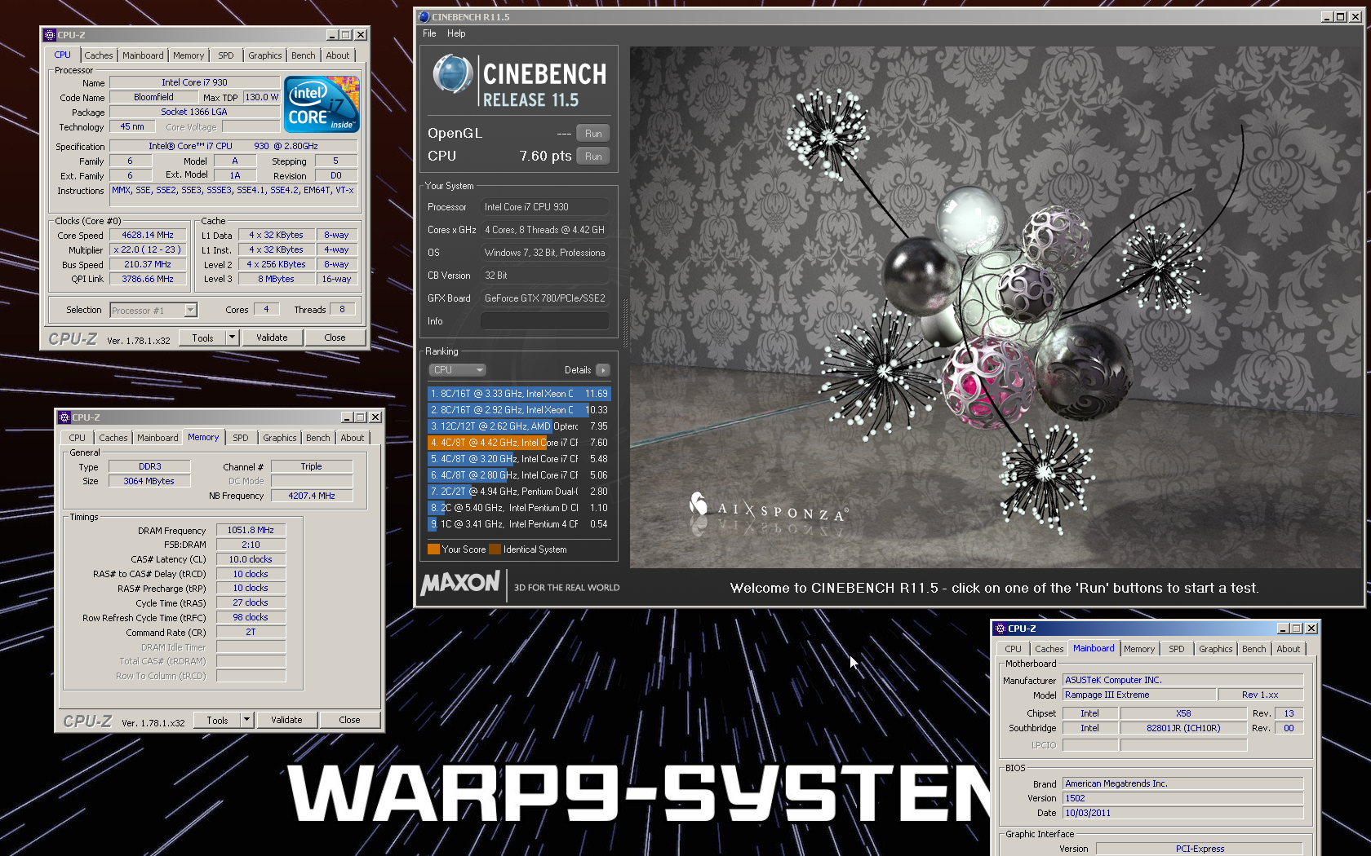1371x856 pixels.
Task: Select About tab in CPU-Z Mainboard window
Action: tap(1289, 649)
